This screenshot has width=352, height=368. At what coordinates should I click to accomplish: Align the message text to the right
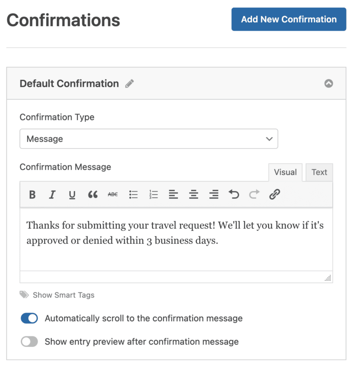[214, 194]
